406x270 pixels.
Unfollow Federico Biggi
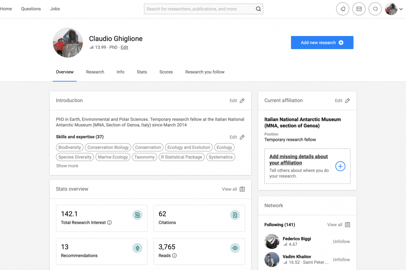(341, 242)
